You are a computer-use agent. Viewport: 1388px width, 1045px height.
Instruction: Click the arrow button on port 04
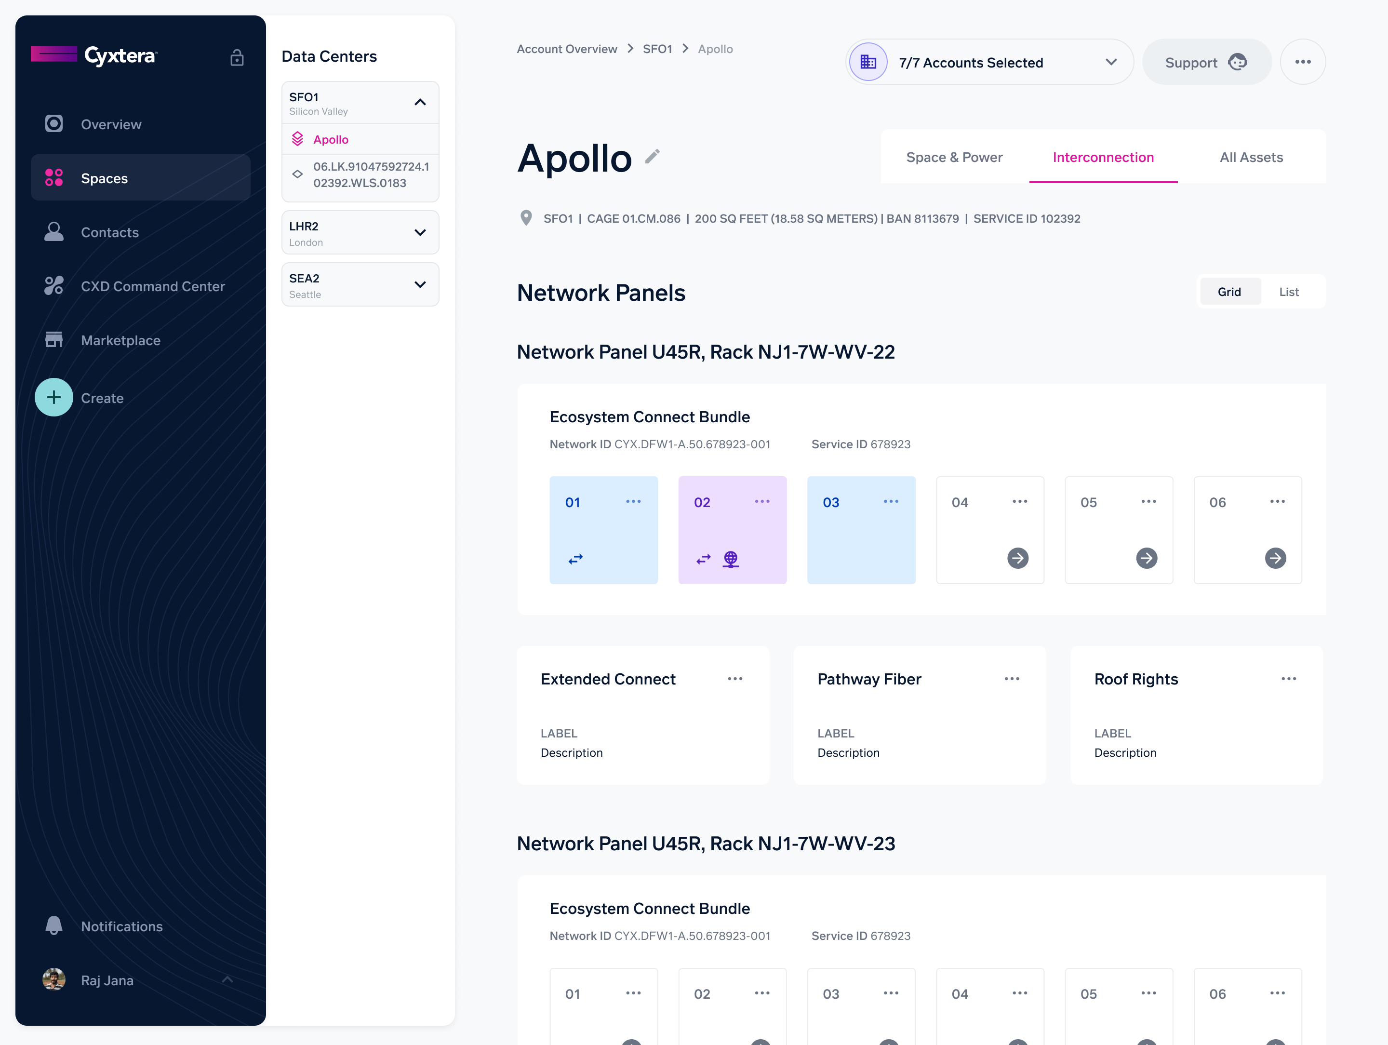coord(1018,558)
